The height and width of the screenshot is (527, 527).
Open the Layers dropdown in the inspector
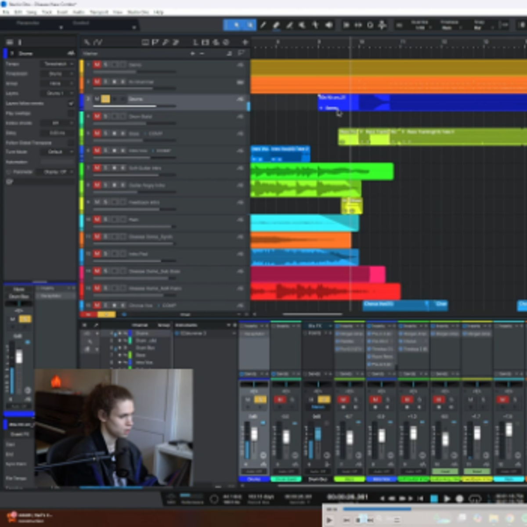58,93
